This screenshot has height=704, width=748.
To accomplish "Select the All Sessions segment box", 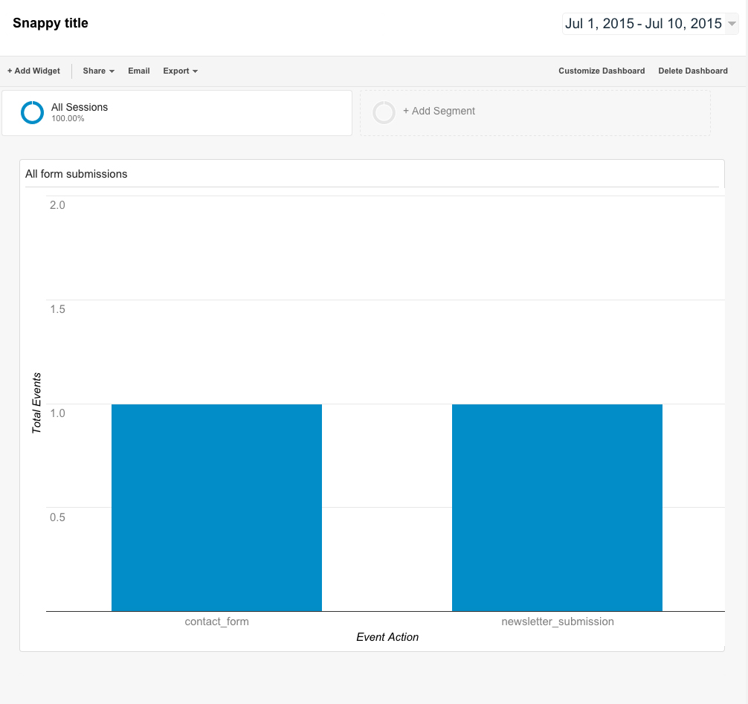I will [x=177, y=113].
